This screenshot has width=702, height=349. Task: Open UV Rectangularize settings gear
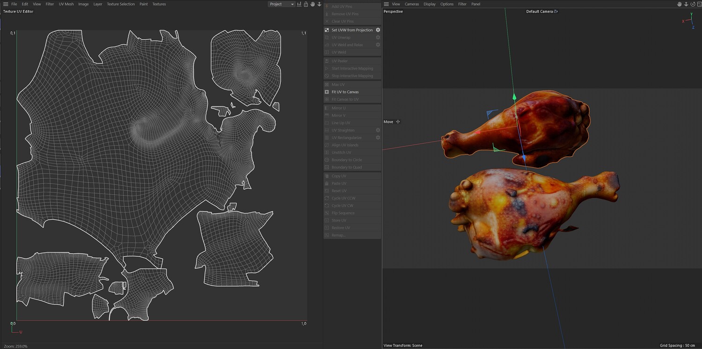click(378, 138)
